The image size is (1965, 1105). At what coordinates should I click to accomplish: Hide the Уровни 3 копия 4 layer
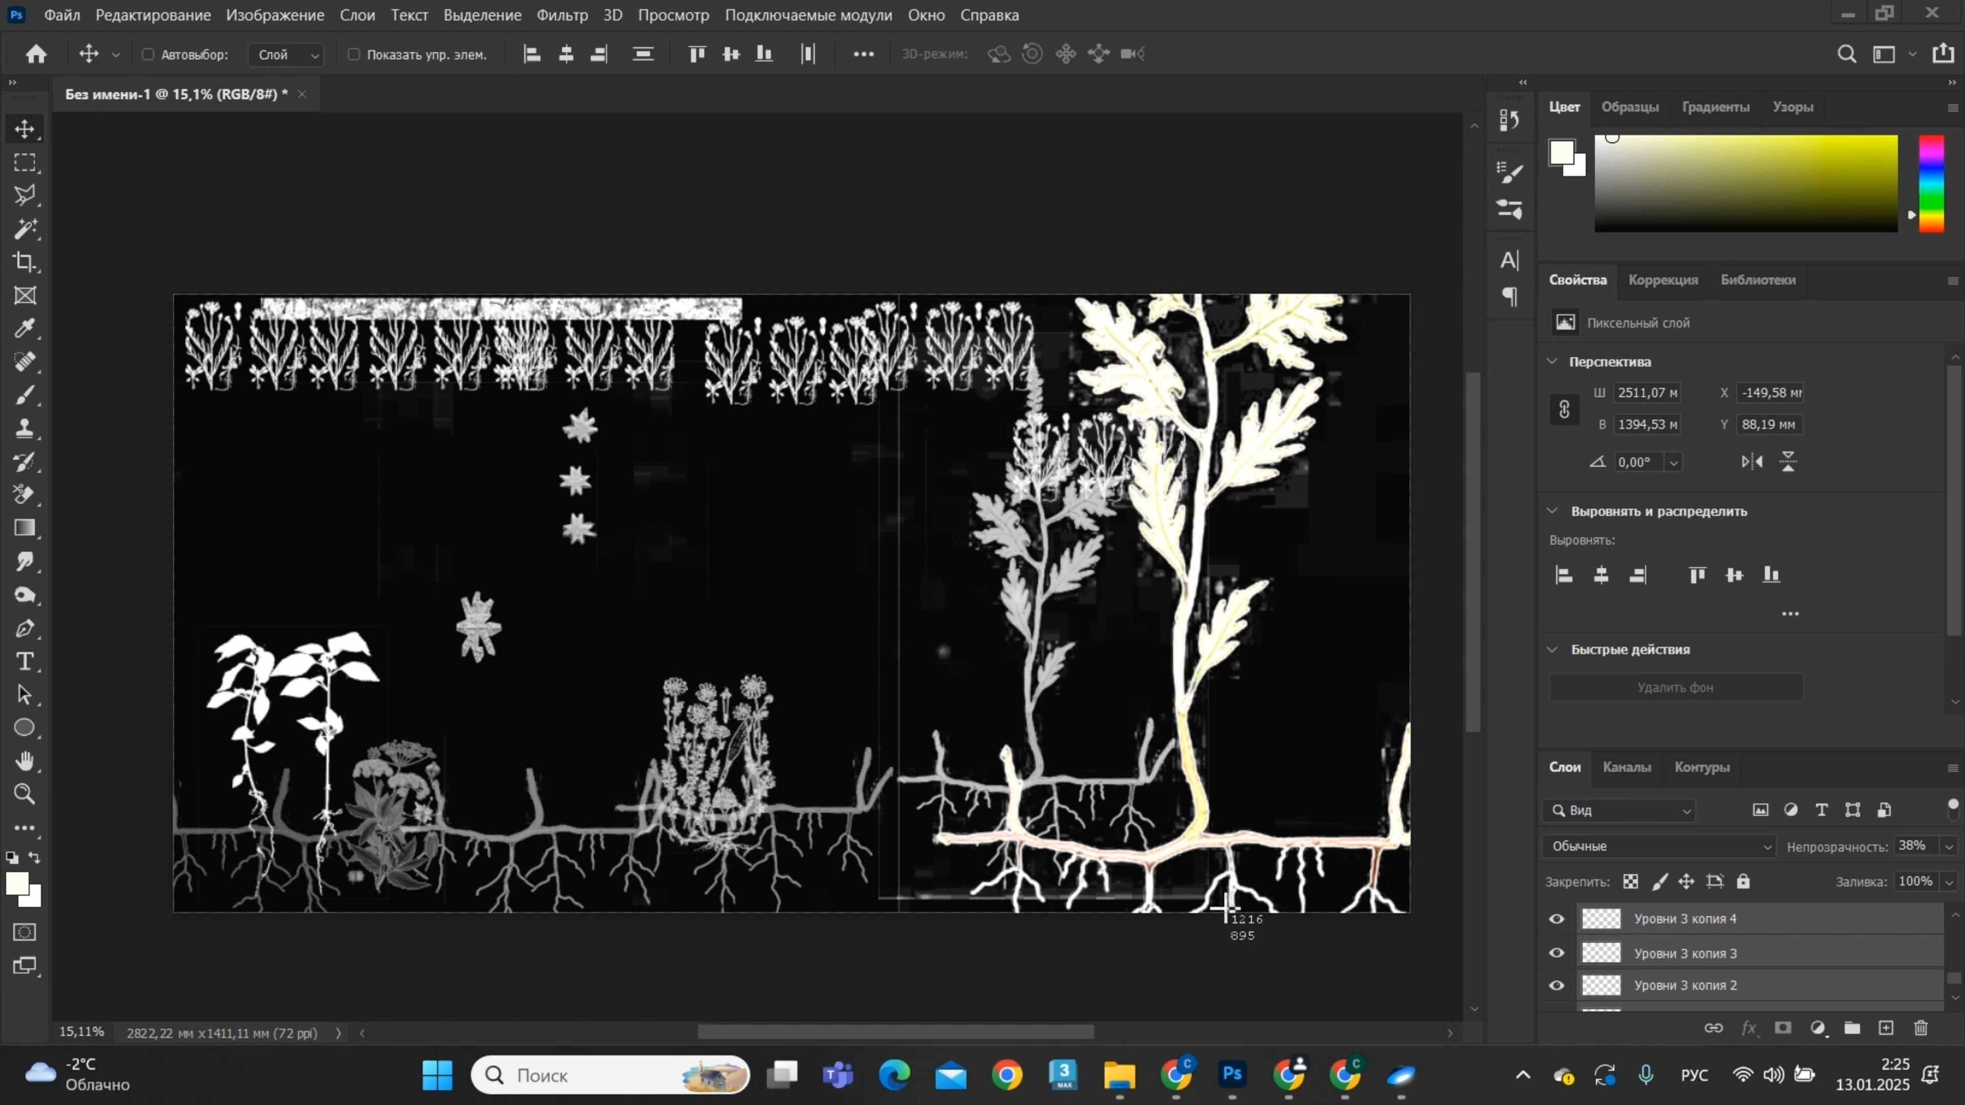(x=1557, y=919)
